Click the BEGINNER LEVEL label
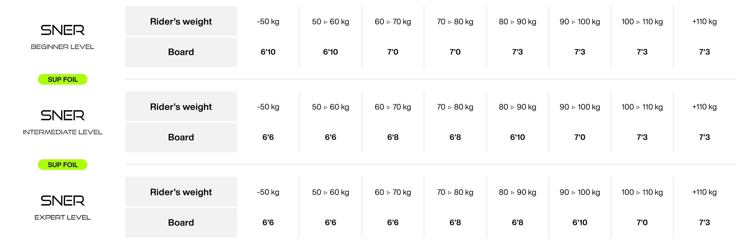This screenshot has height=244, width=736. (63, 47)
